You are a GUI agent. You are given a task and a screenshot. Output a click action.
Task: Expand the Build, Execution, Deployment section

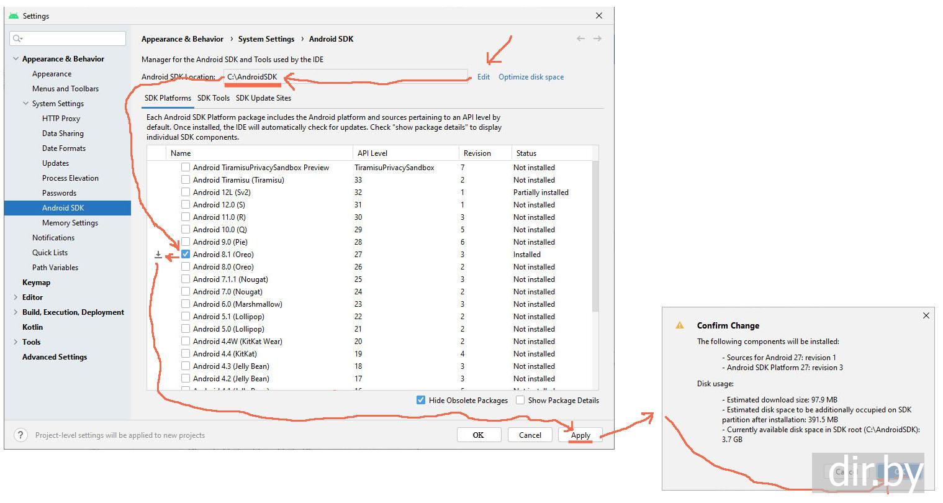(16, 312)
